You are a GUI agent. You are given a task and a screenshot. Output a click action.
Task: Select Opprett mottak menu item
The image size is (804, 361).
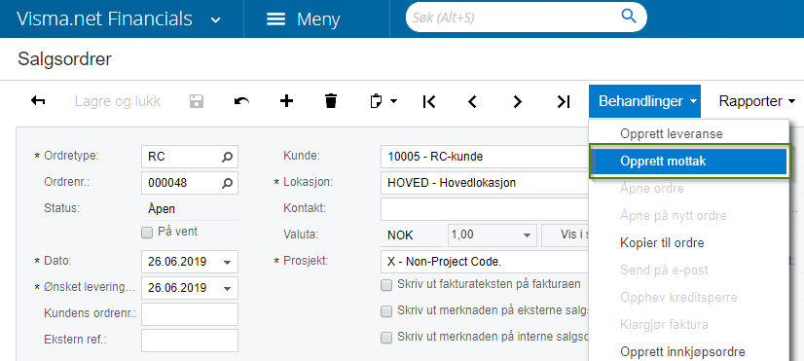[689, 161]
